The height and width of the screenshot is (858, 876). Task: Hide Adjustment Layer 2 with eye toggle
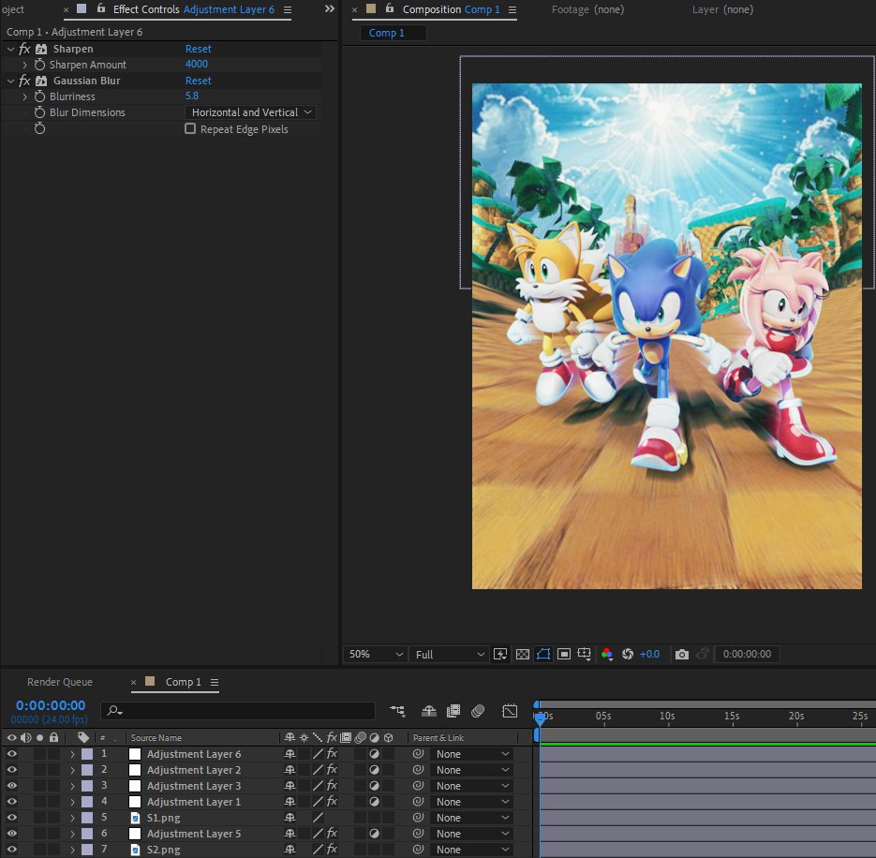point(12,770)
